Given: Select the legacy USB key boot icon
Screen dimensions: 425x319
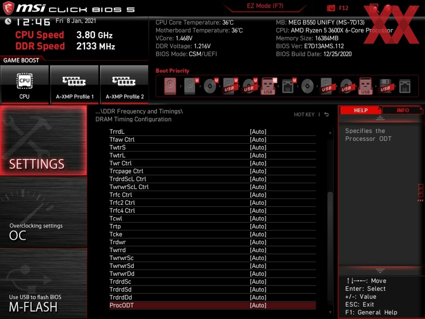Looking at the screenshot, I should coord(366,86).
